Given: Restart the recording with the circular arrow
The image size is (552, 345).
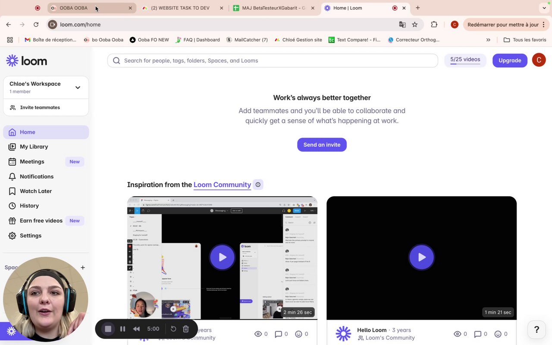Looking at the screenshot, I should pos(173,329).
